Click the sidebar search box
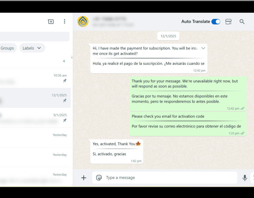Screen dimensions: 254x198 35,36
